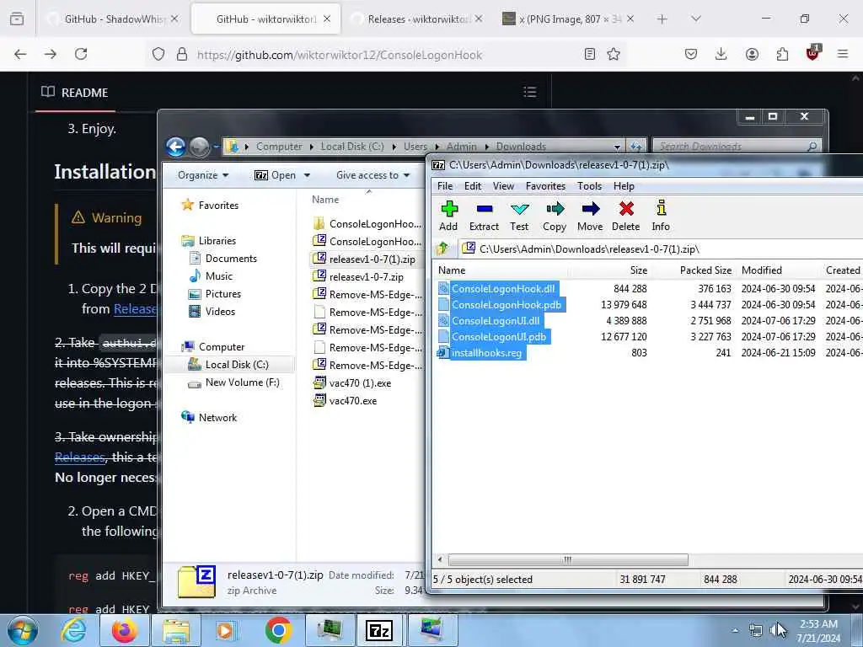
Task: Switch to GitHub - ShadowWhisperer browser tab
Action: point(114,19)
